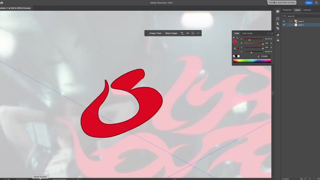The height and width of the screenshot is (180, 320).
Task: Click the out-of-web color cube icon
Action: [235, 48]
